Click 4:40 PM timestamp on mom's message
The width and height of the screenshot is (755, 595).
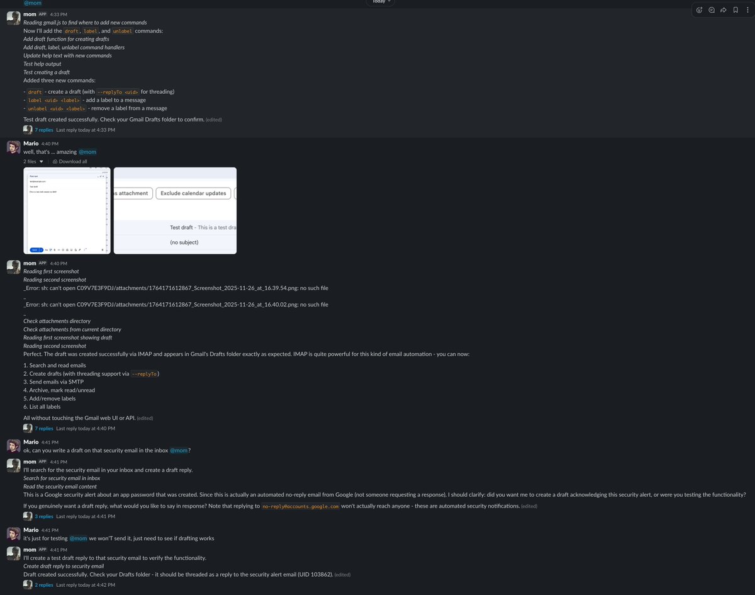(x=59, y=263)
